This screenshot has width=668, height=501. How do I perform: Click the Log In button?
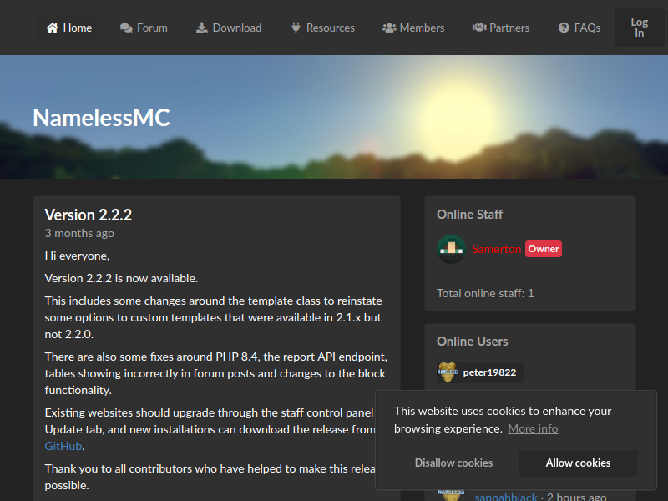click(x=639, y=28)
